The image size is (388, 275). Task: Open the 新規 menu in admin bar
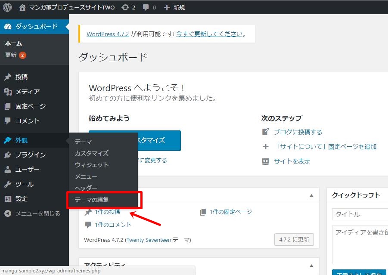point(179,8)
